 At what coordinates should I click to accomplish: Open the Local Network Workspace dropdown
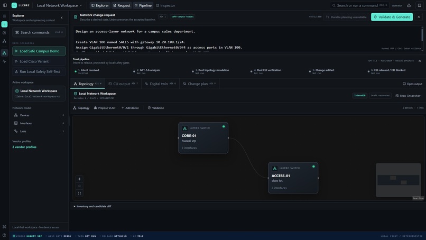[59, 5]
